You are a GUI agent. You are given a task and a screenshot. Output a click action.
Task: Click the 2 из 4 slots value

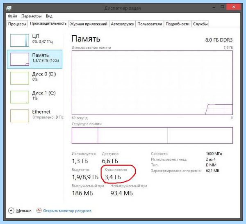tap(211, 159)
